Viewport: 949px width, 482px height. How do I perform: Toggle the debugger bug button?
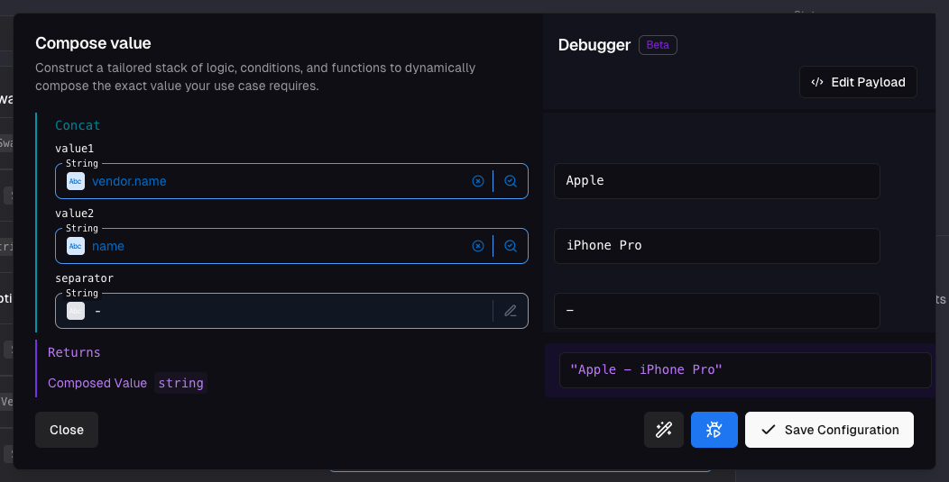[714, 430]
